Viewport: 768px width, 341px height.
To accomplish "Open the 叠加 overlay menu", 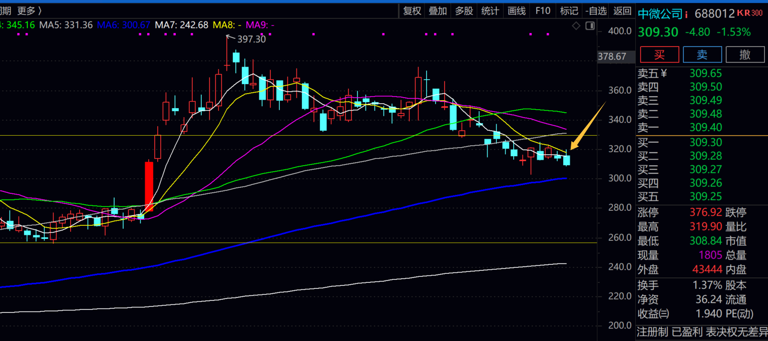I will point(438,11).
